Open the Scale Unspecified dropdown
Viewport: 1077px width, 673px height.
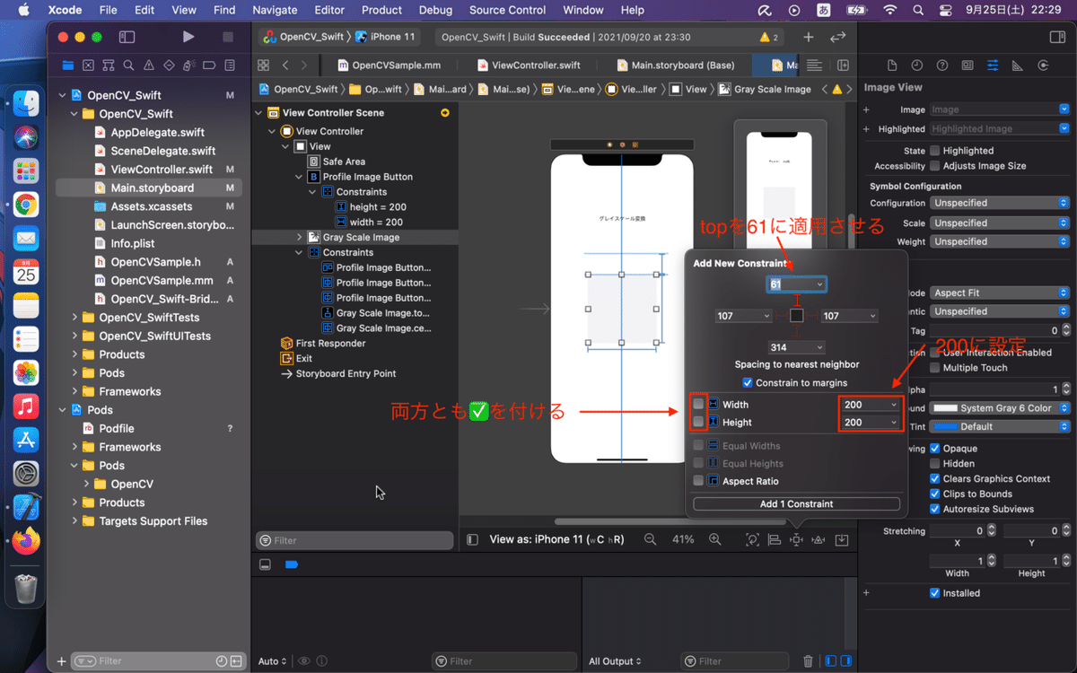pyautogui.click(x=1000, y=223)
